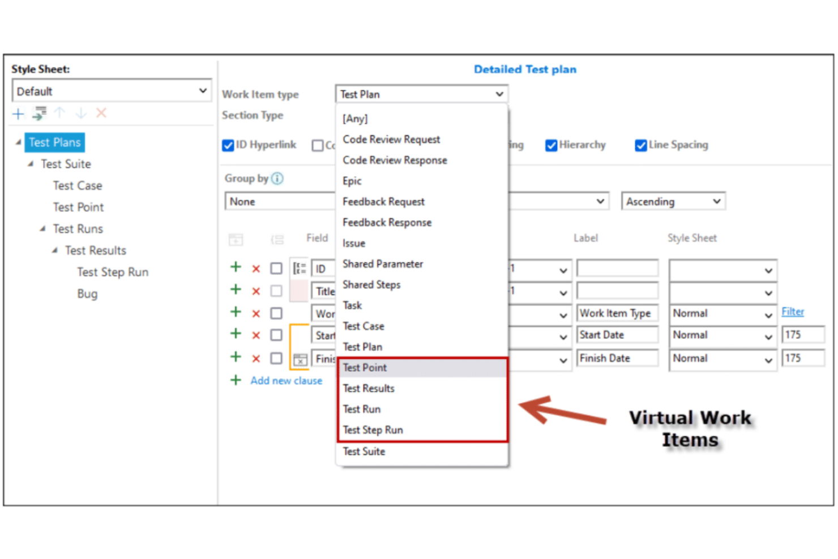
Task: Click plus icon on Finish Date row
Action: point(236,357)
